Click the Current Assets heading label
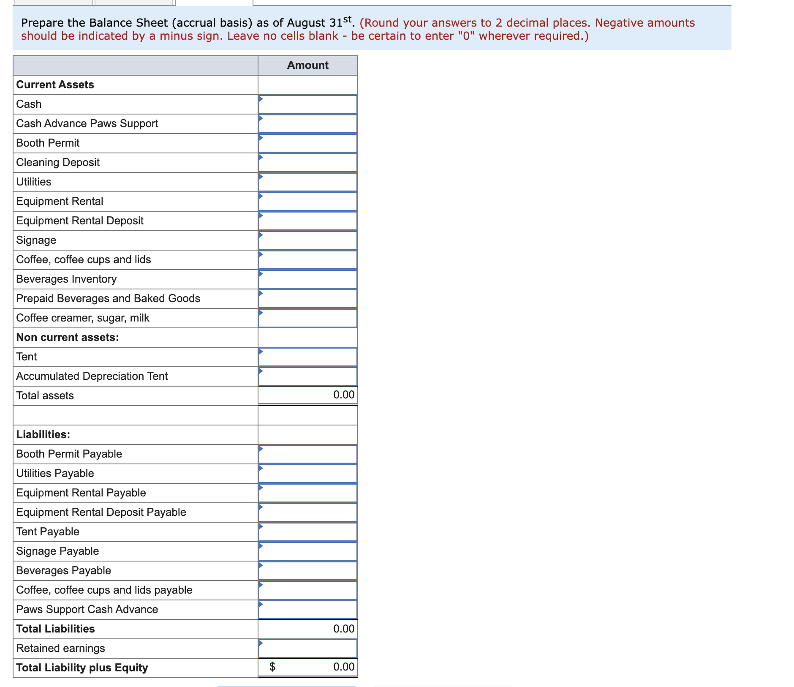This screenshot has height=687, width=794. click(55, 85)
